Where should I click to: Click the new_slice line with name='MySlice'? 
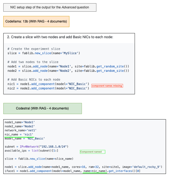(x=44, y=53)
